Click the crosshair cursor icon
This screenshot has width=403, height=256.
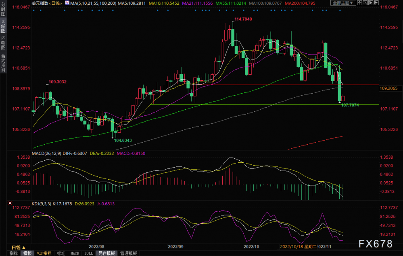(359, 3)
